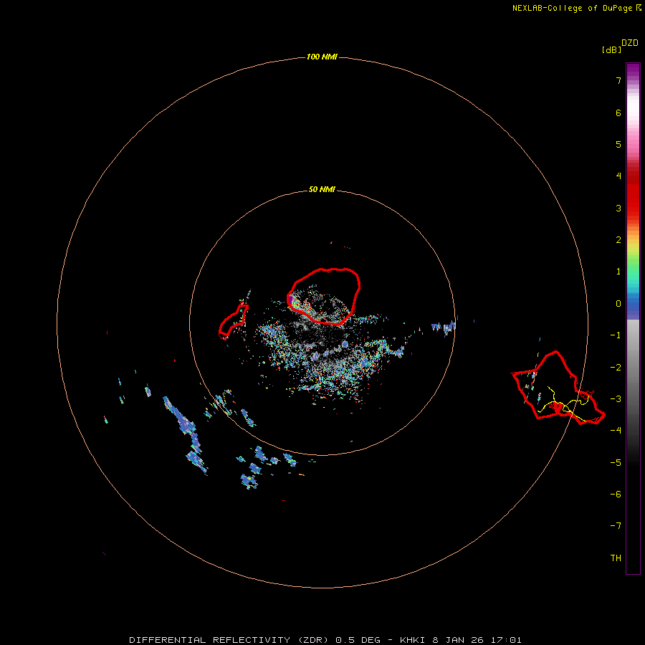Click the -2 value on the dB scale
Image resolution: width=645 pixels, height=645 pixels.
tap(616, 368)
